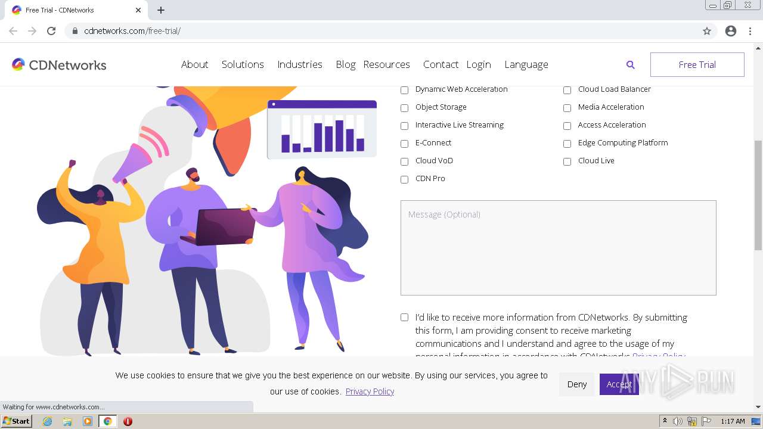Viewport: 763px width, 429px height.
Task: Click the network tray icon
Action: point(692,421)
